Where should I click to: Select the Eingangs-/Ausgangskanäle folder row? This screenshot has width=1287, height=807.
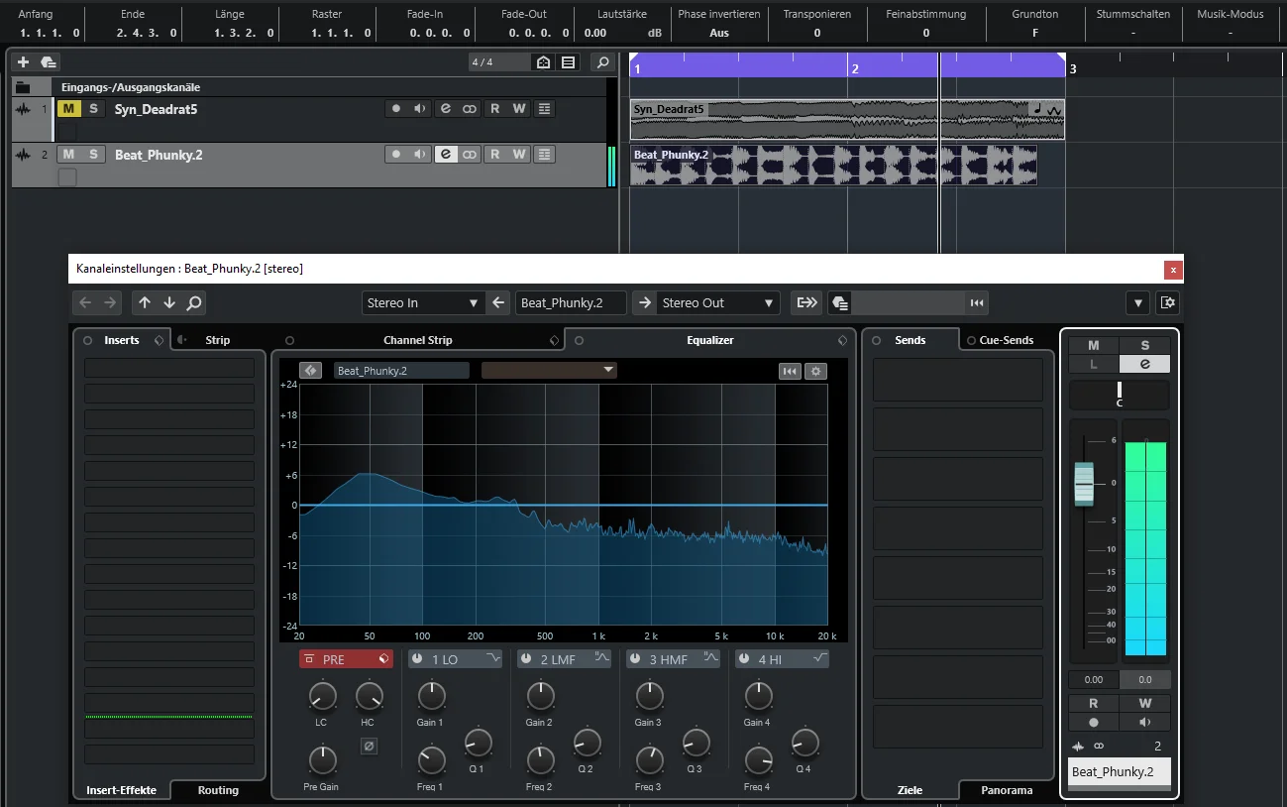coord(308,87)
